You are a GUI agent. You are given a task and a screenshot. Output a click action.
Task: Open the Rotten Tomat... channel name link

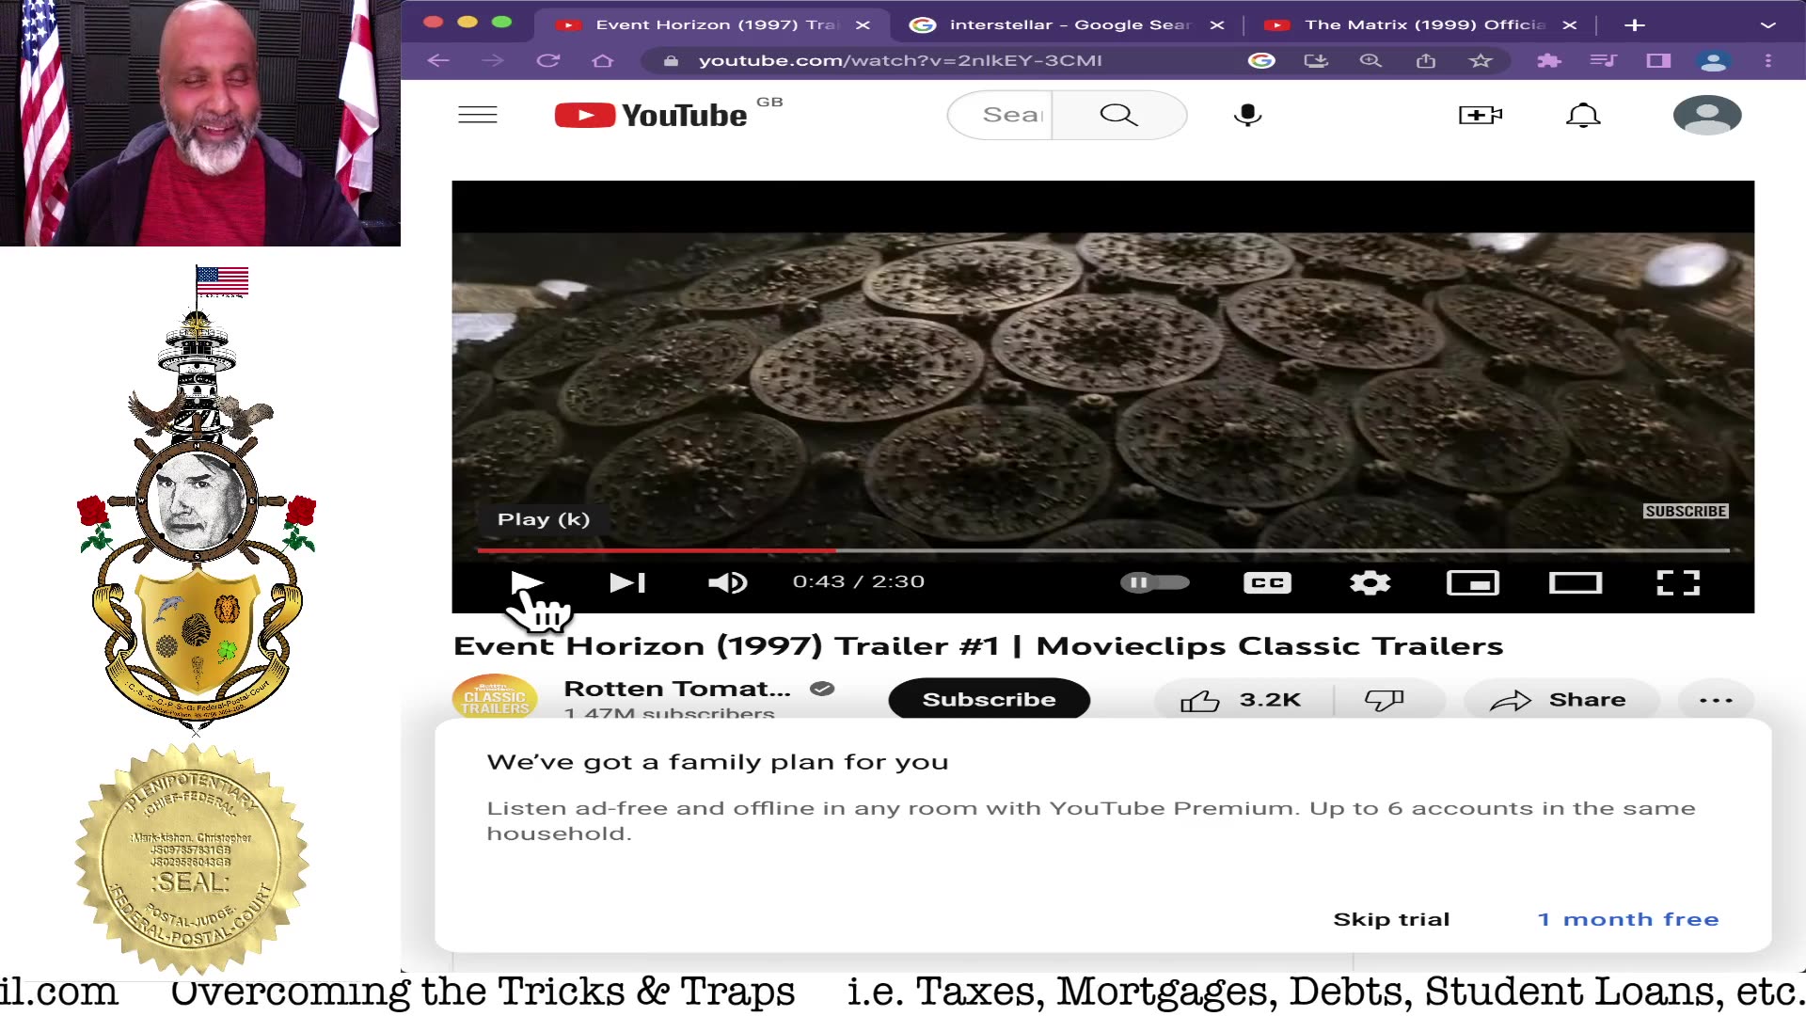coord(677,689)
